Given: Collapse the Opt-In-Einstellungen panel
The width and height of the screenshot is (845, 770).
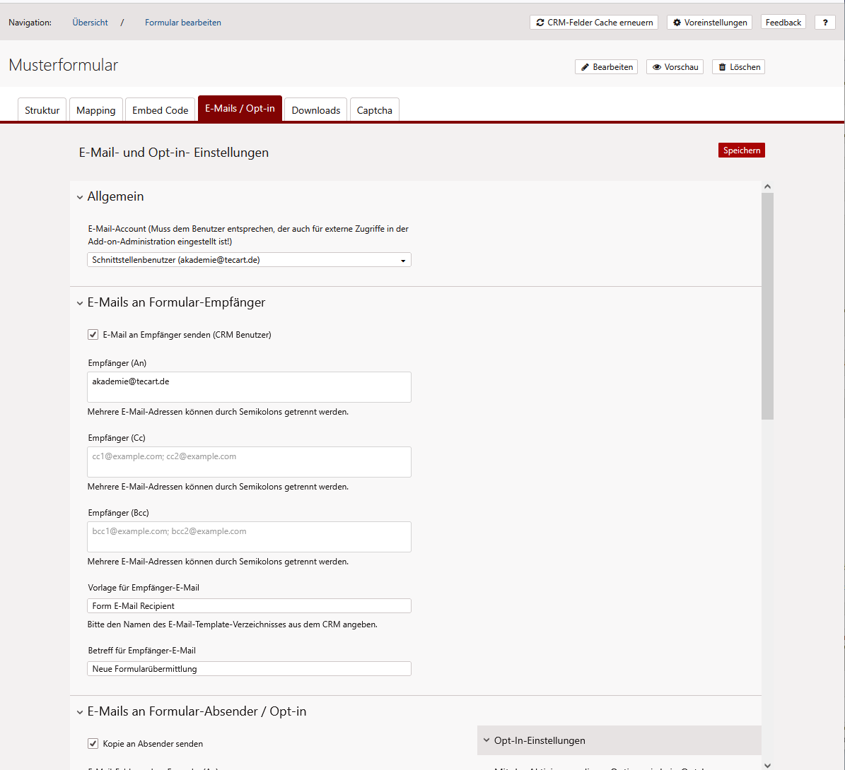Looking at the screenshot, I should pyautogui.click(x=486, y=740).
